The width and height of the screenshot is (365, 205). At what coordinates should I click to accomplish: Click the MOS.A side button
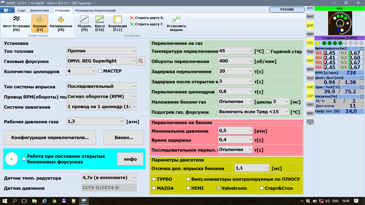pos(310,122)
